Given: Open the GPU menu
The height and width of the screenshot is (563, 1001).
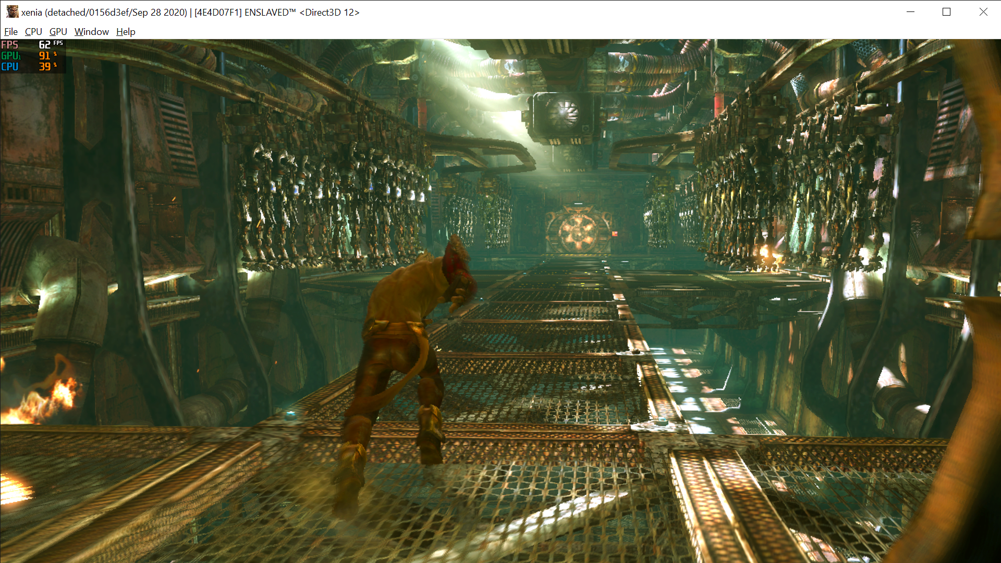Looking at the screenshot, I should pos(58,32).
